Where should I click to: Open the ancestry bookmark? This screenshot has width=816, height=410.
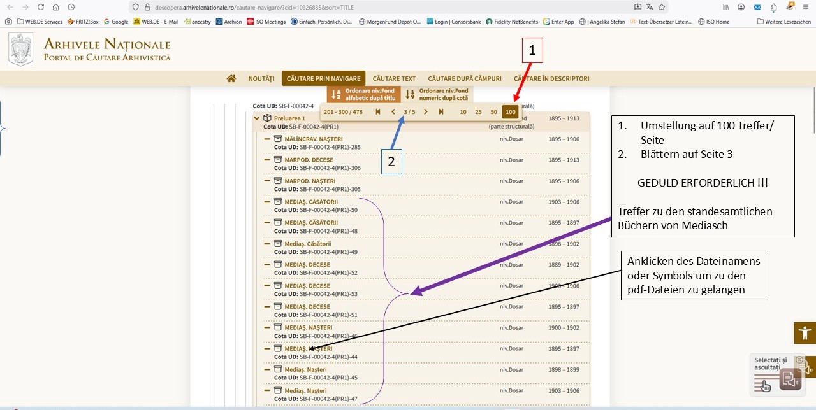[198, 21]
